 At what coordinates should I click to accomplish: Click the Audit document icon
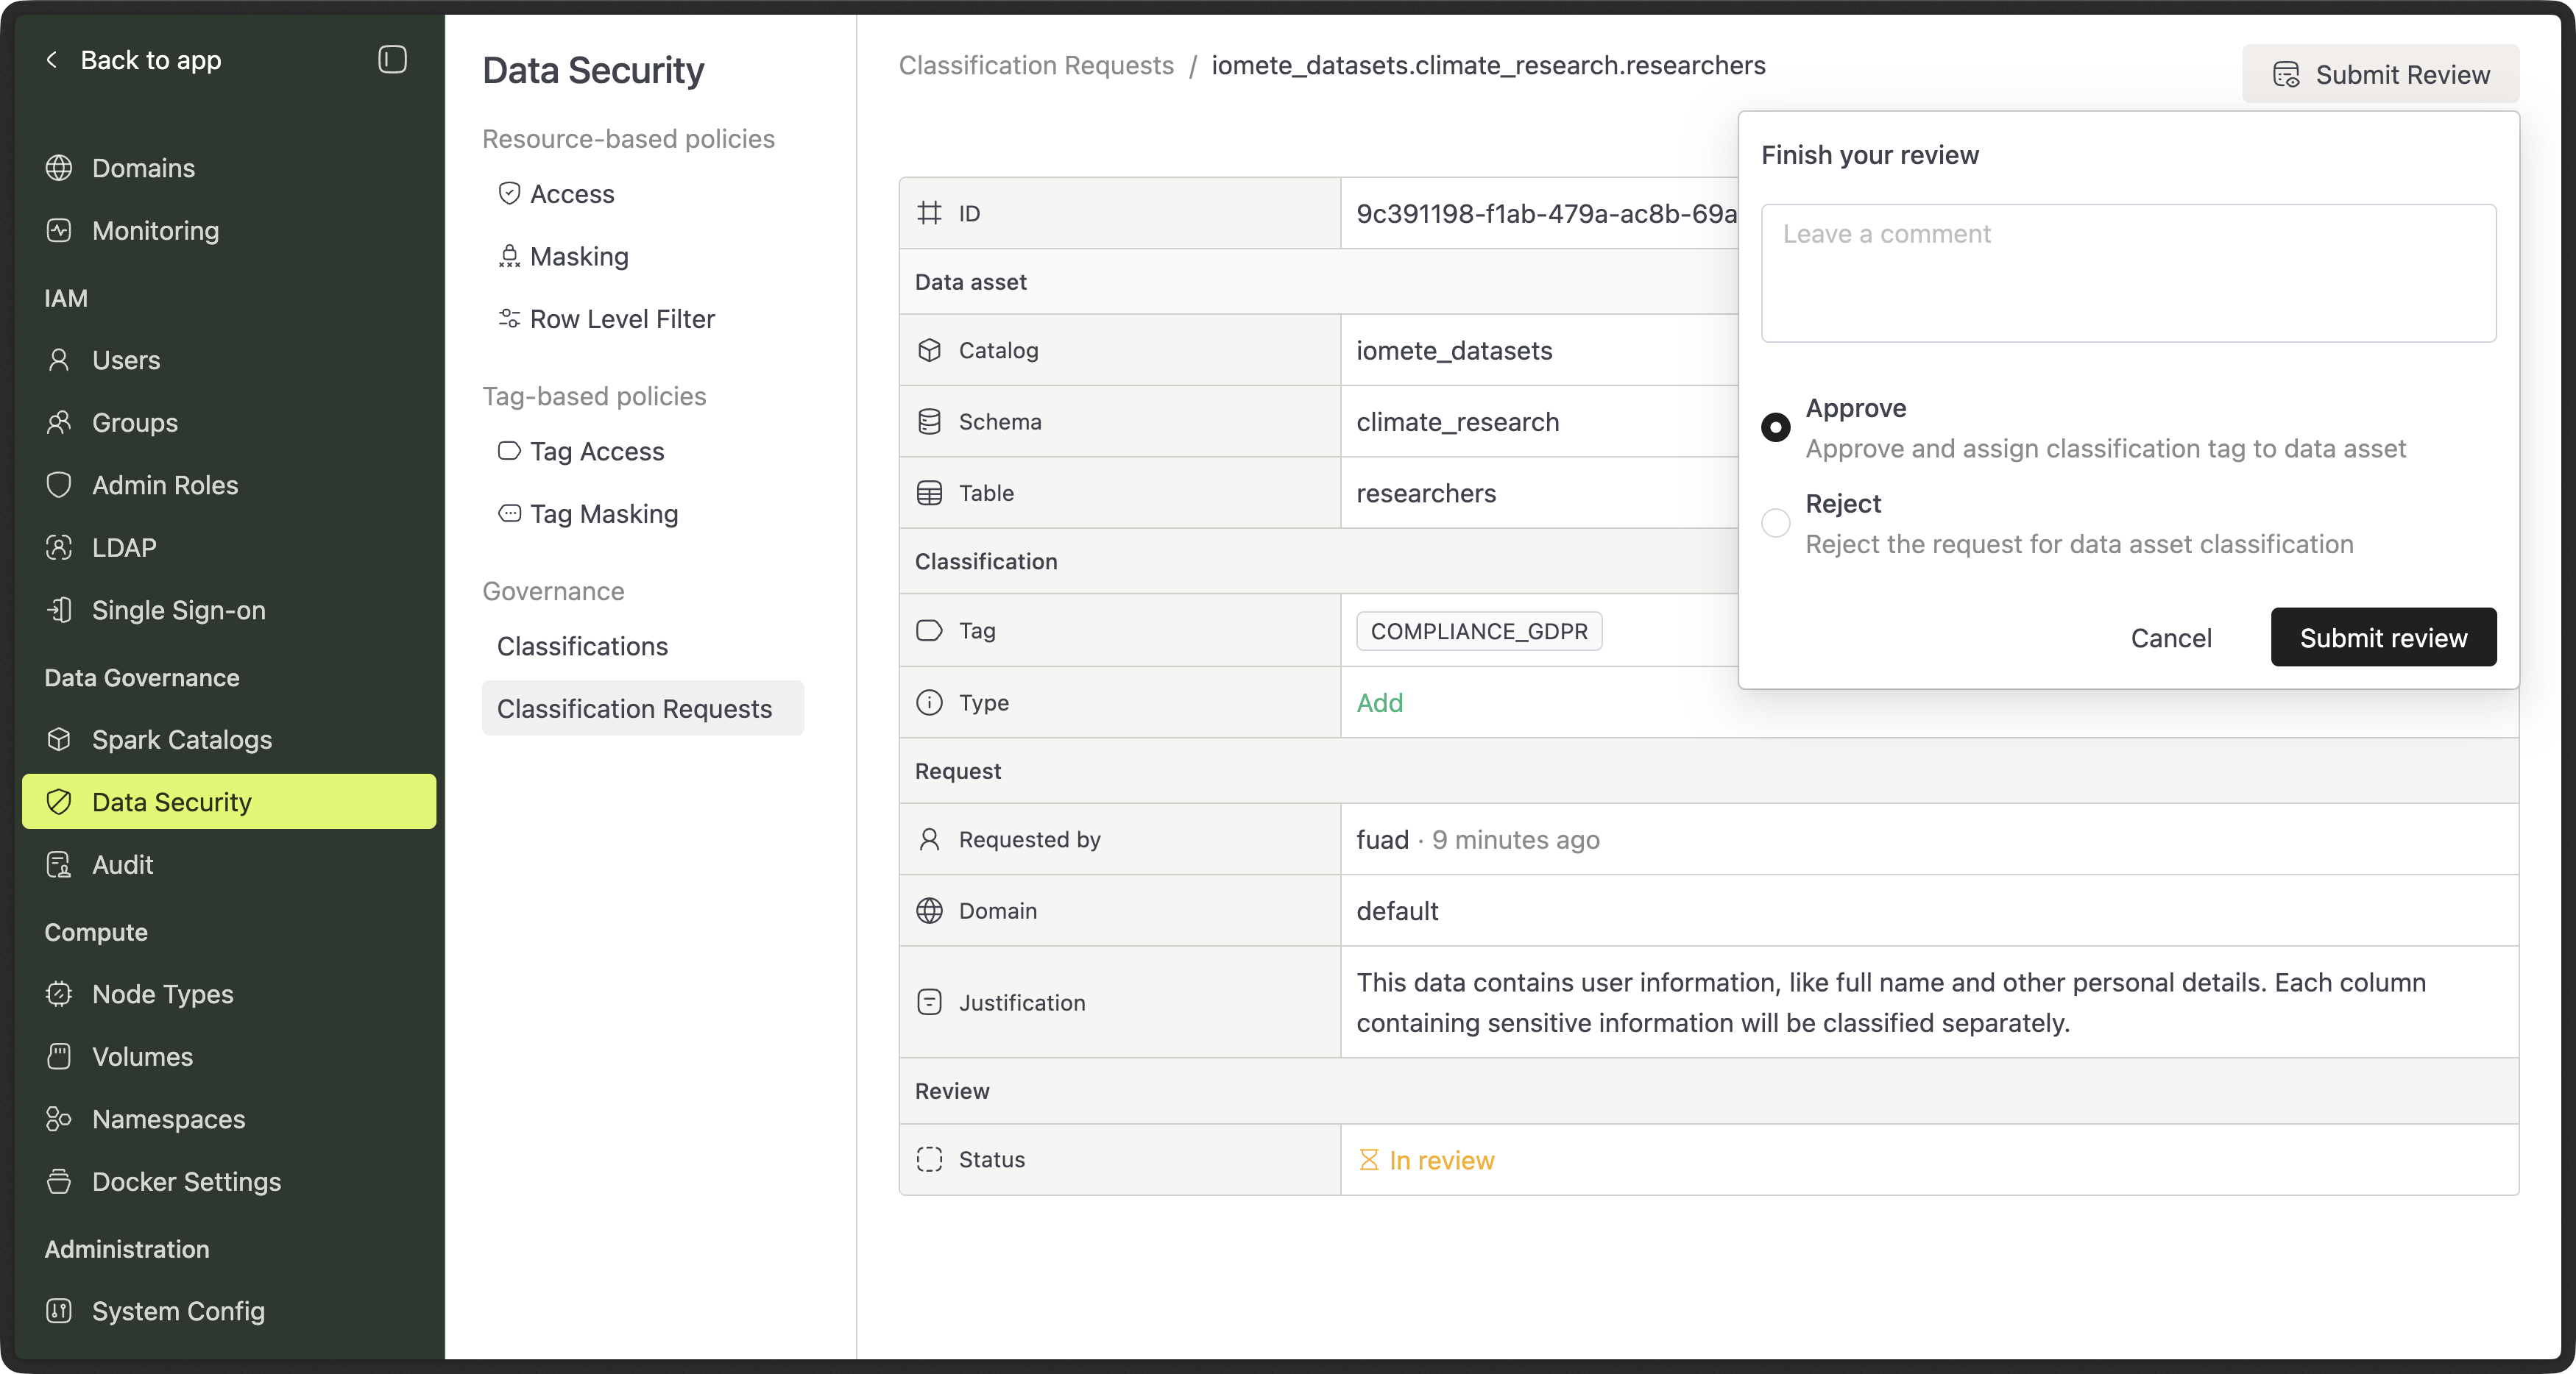click(59, 864)
